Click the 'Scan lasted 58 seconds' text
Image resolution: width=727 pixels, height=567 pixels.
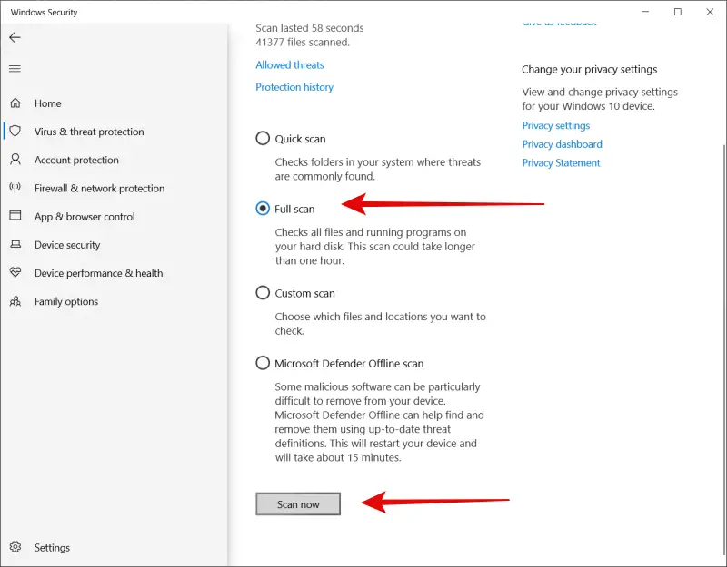[x=310, y=28]
